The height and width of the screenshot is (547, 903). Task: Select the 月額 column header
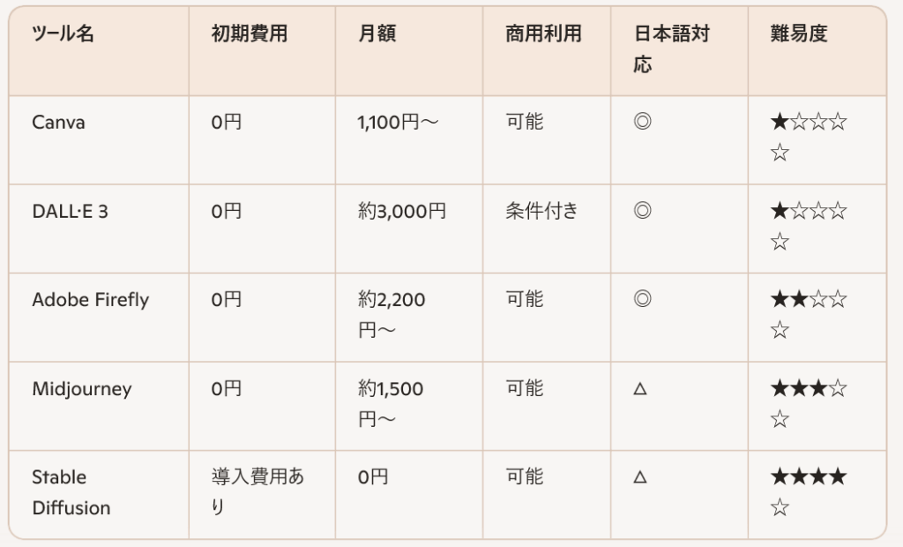377,34
